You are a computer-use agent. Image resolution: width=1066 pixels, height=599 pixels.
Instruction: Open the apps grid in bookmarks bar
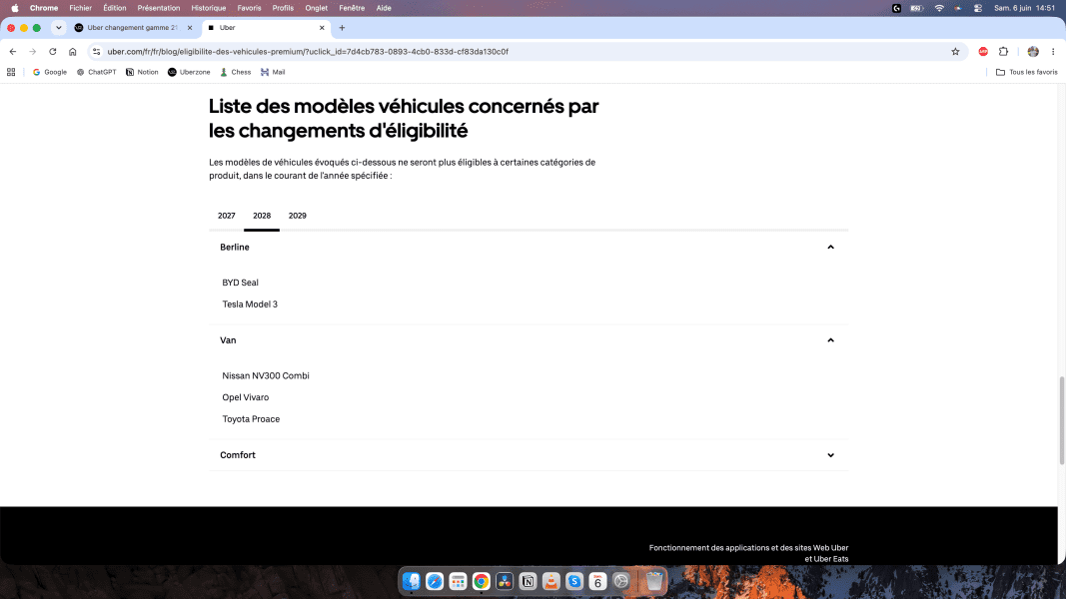[x=11, y=72]
